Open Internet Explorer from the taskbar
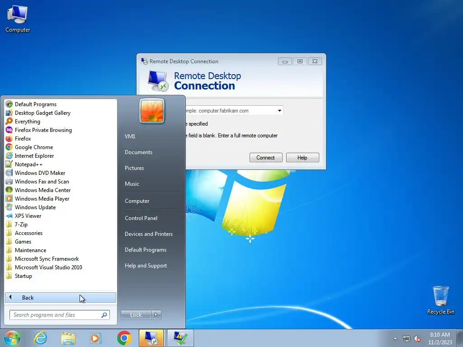This screenshot has height=347, width=463. 40,338
